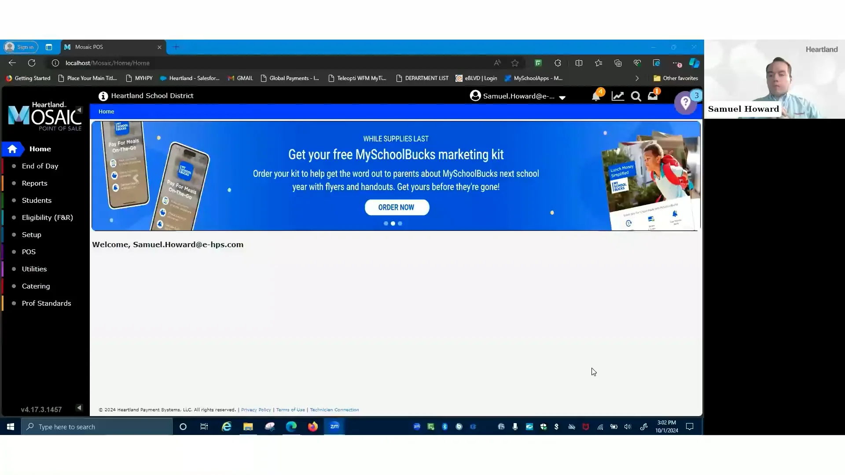Toggle Bluetooth from the system tray

tap(445, 427)
